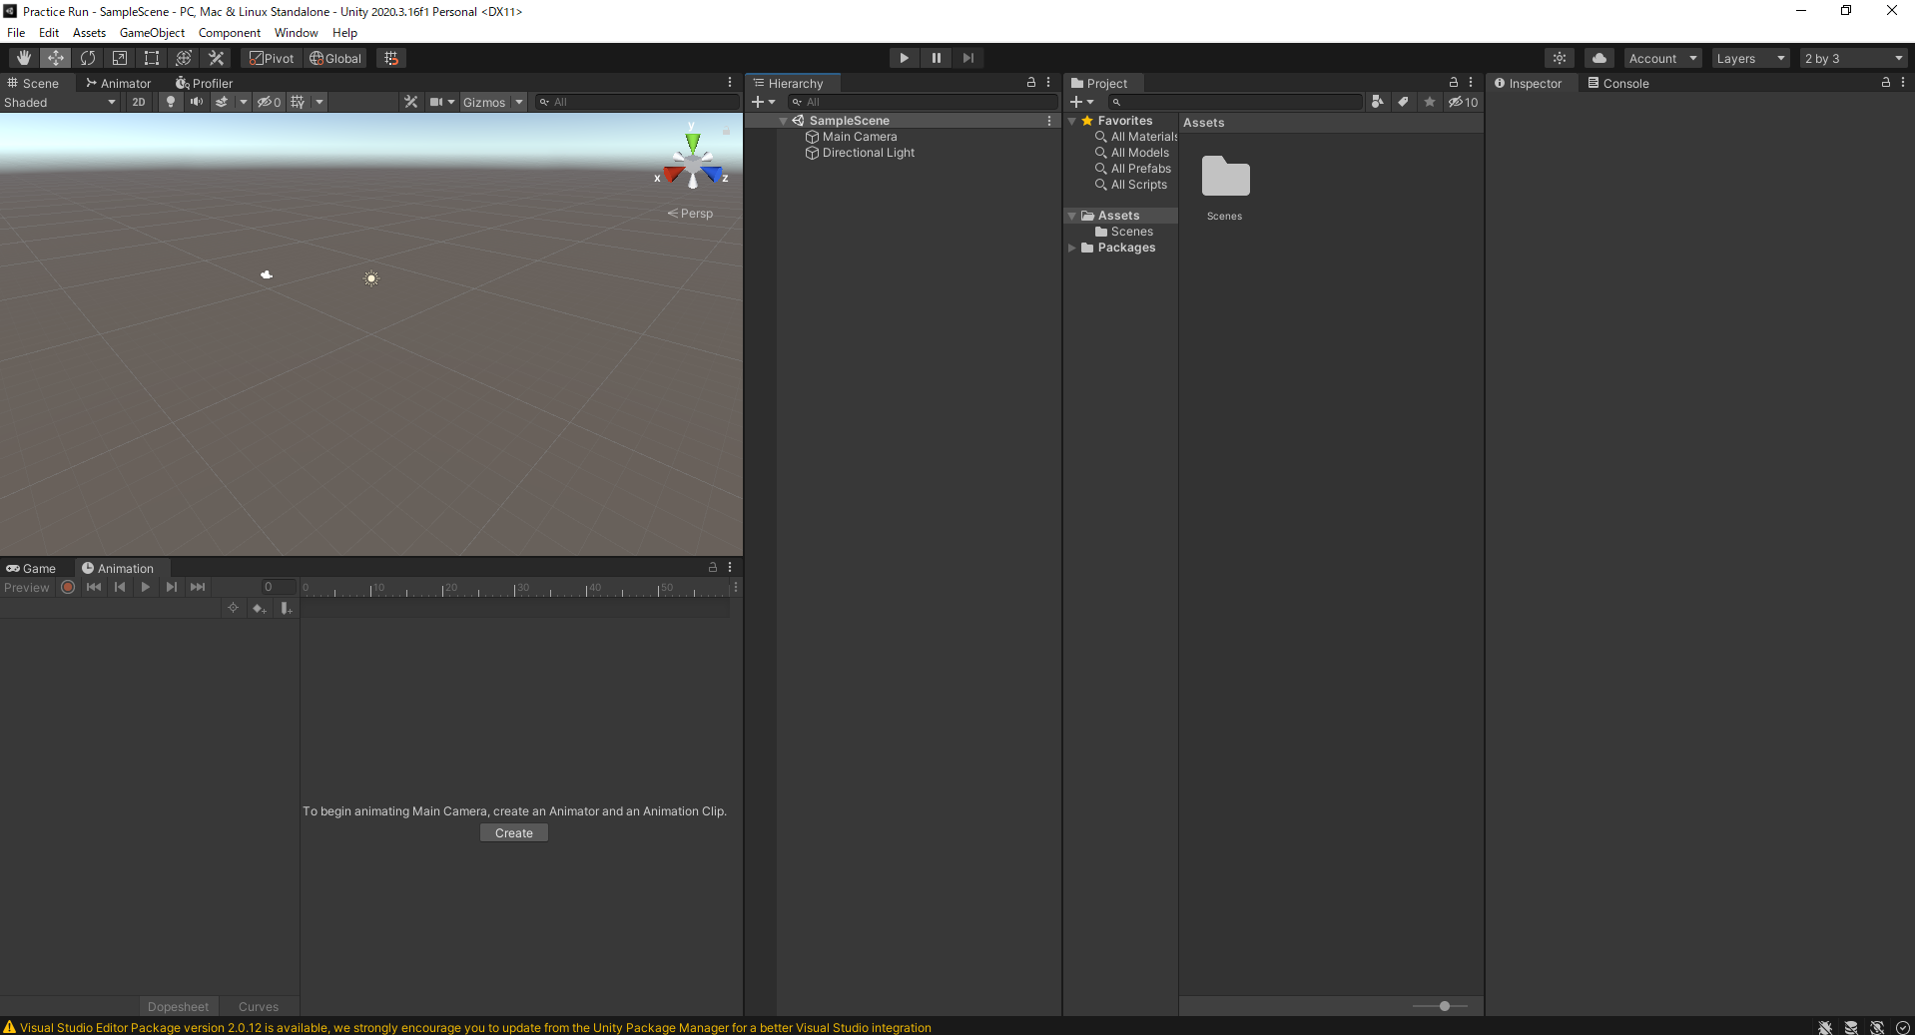Select Main Camera in the Hierarchy
This screenshot has width=1915, height=1035.
coord(859,137)
